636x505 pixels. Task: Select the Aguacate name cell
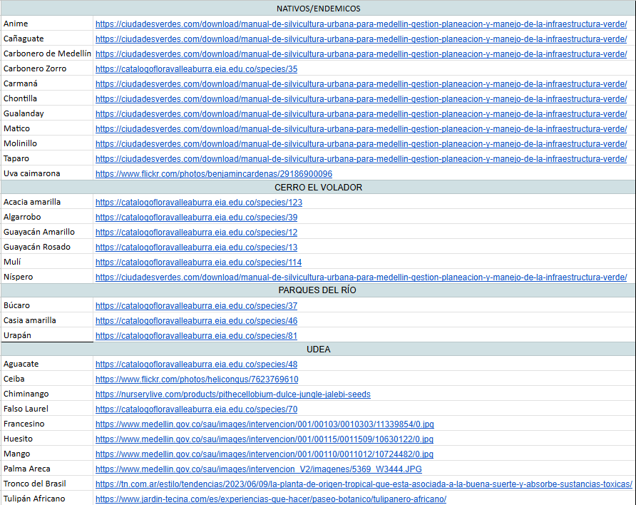click(x=47, y=364)
